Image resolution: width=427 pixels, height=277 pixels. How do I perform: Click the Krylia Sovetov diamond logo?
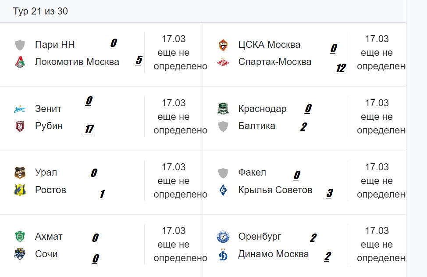point(223,191)
